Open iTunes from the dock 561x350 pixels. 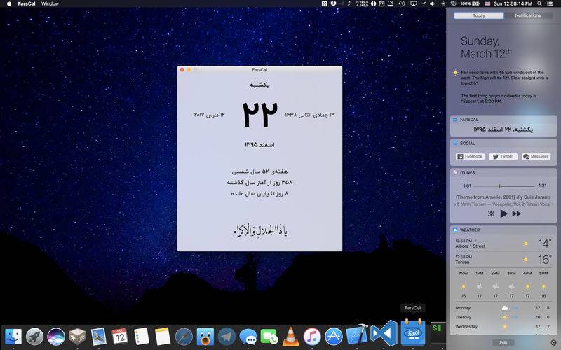tap(312, 337)
